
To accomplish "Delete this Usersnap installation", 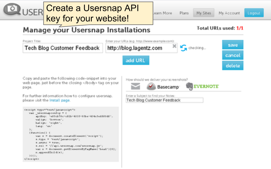I will pyautogui.click(x=233, y=65).
